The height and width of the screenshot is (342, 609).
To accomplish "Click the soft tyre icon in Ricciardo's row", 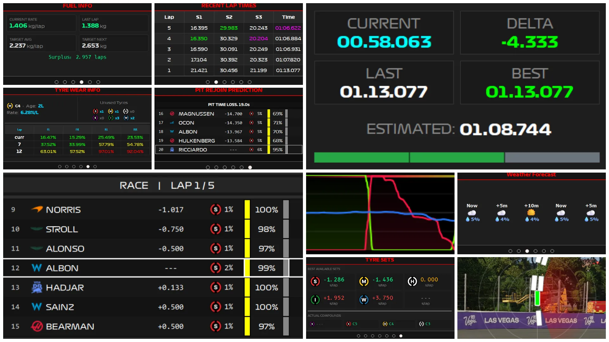I will click(251, 149).
